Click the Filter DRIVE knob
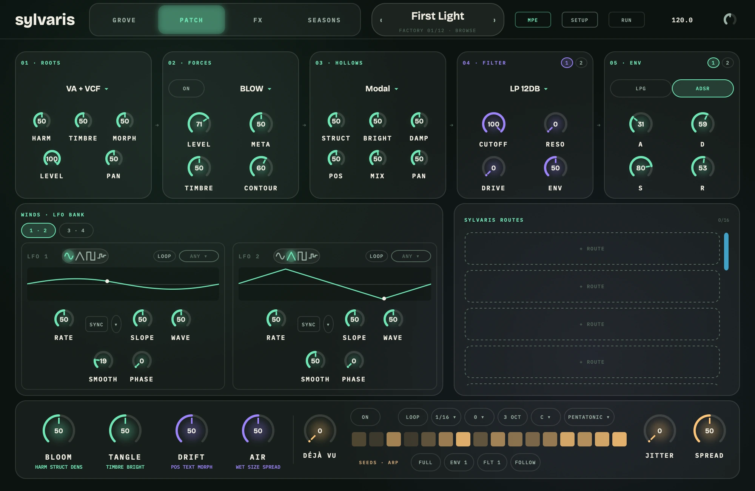Image resolution: width=755 pixels, height=491 pixels. [493, 168]
